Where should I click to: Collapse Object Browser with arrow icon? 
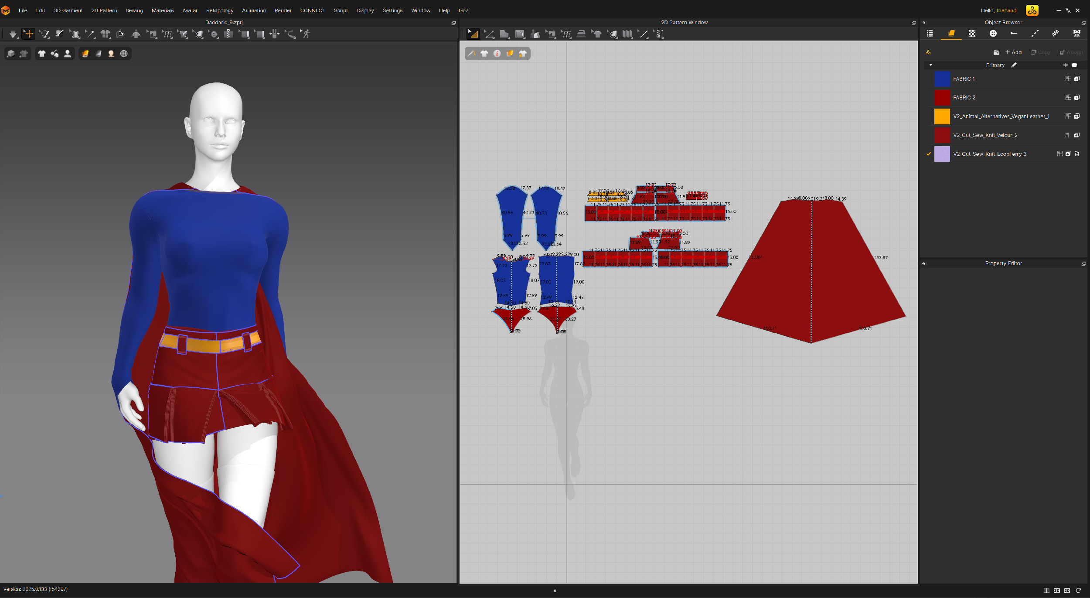[x=923, y=23]
